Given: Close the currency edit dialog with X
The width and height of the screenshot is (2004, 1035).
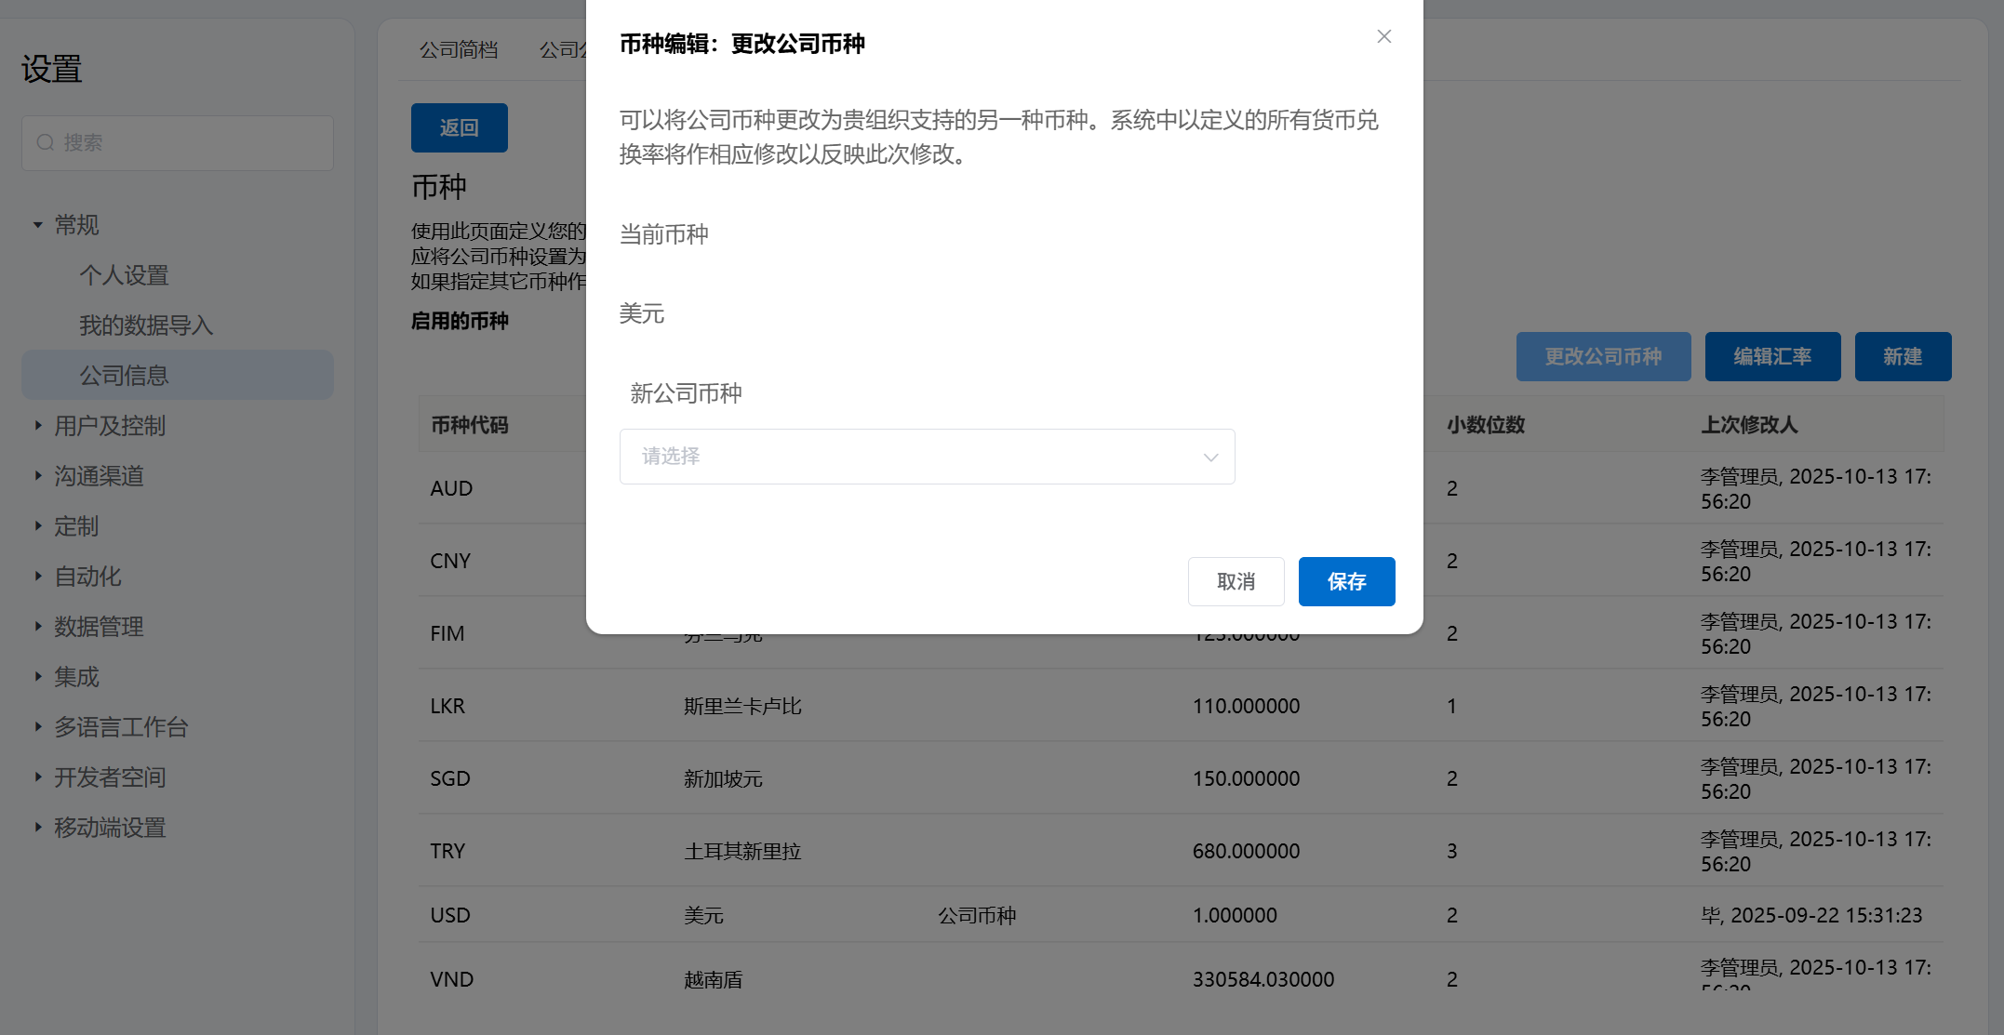Looking at the screenshot, I should [1383, 36].
